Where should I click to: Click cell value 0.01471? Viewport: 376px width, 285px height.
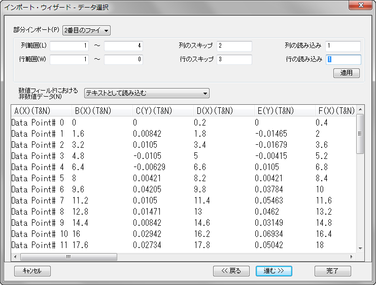click(147, 212)
